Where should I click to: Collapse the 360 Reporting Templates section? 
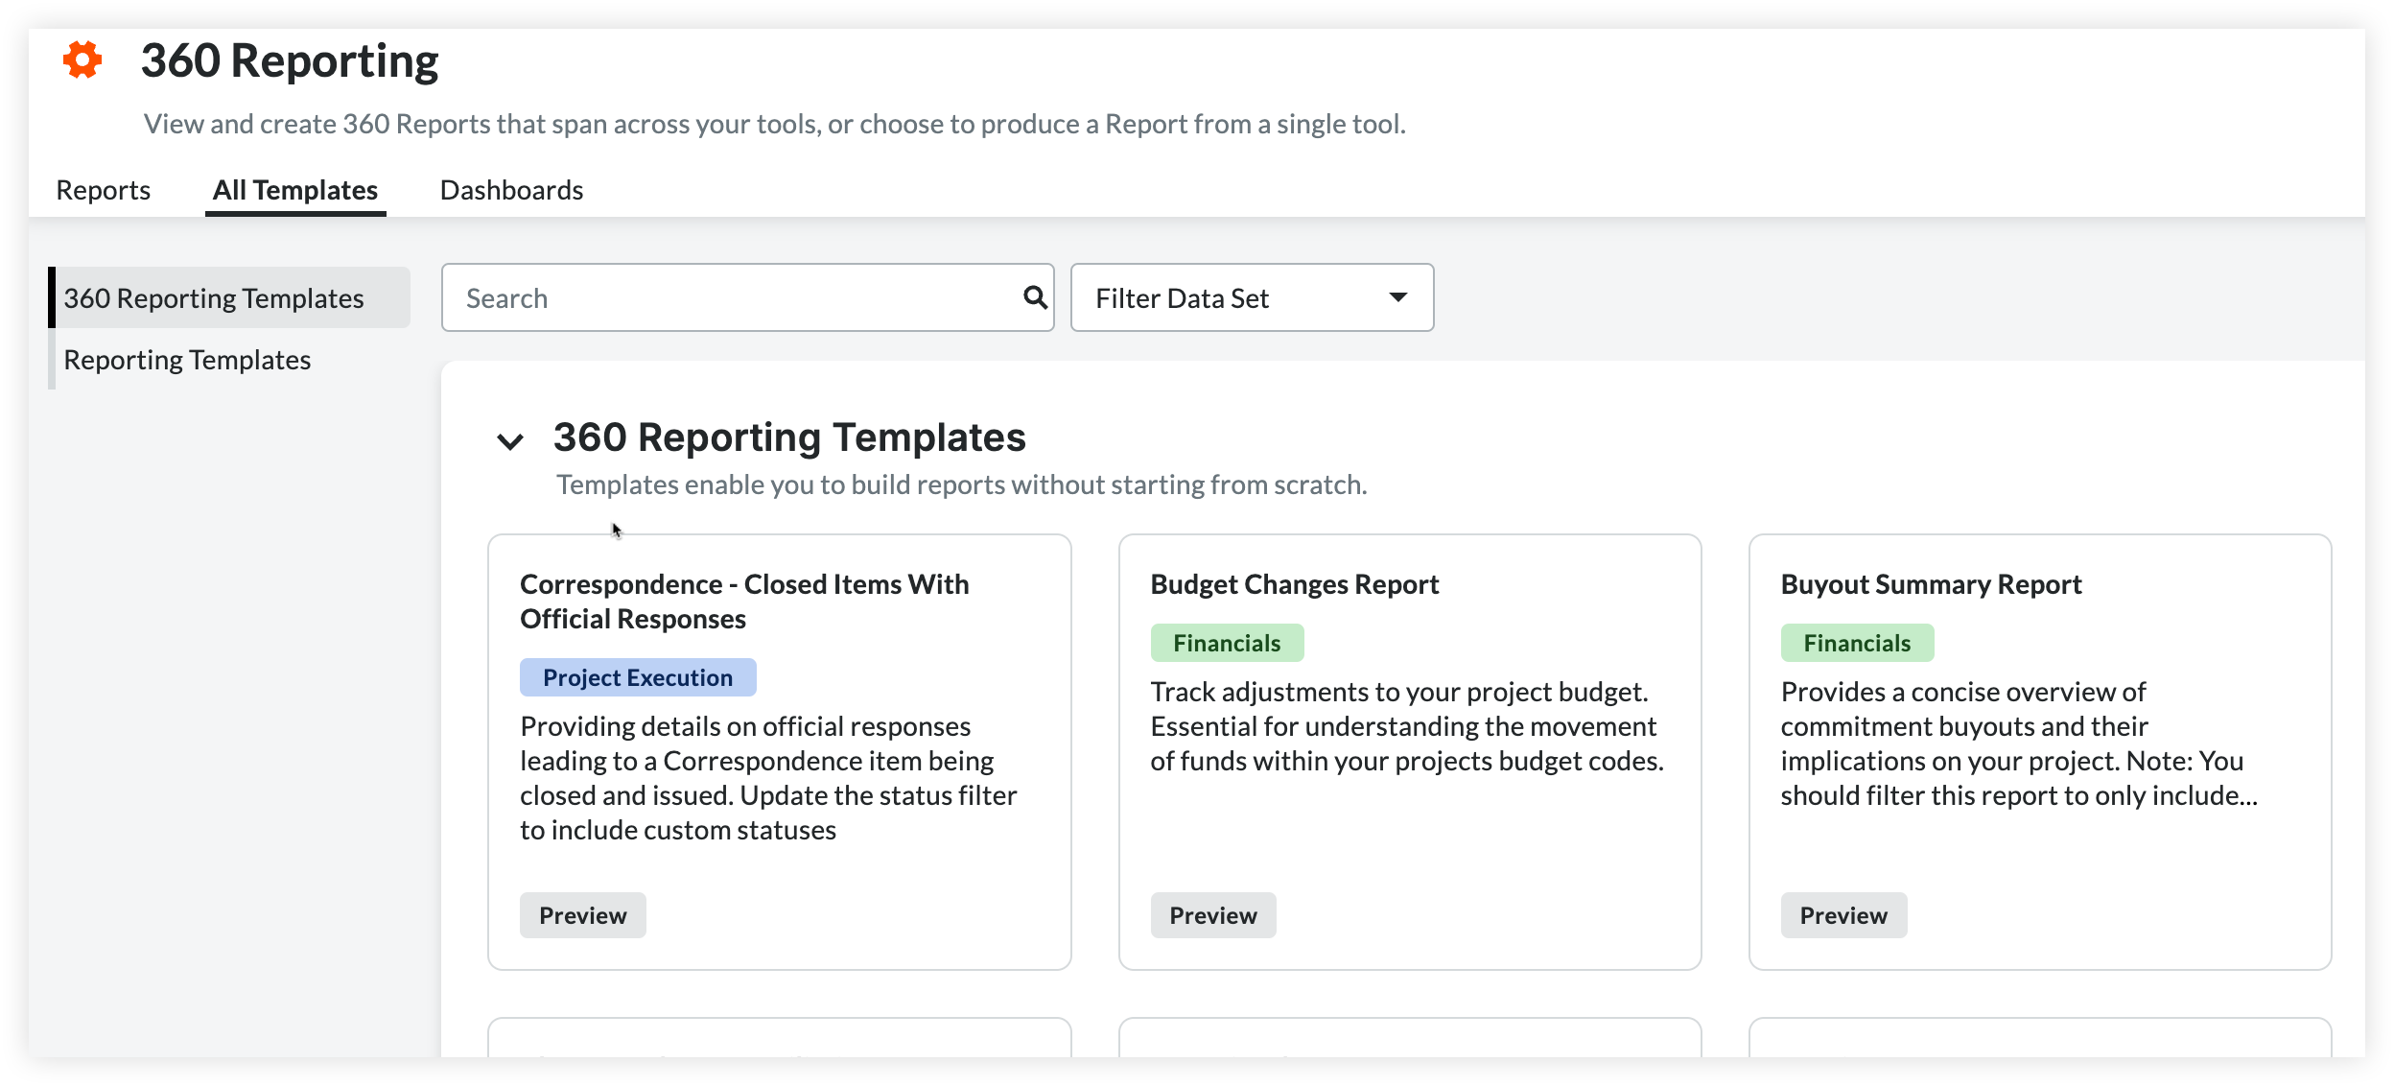[510, 440]
